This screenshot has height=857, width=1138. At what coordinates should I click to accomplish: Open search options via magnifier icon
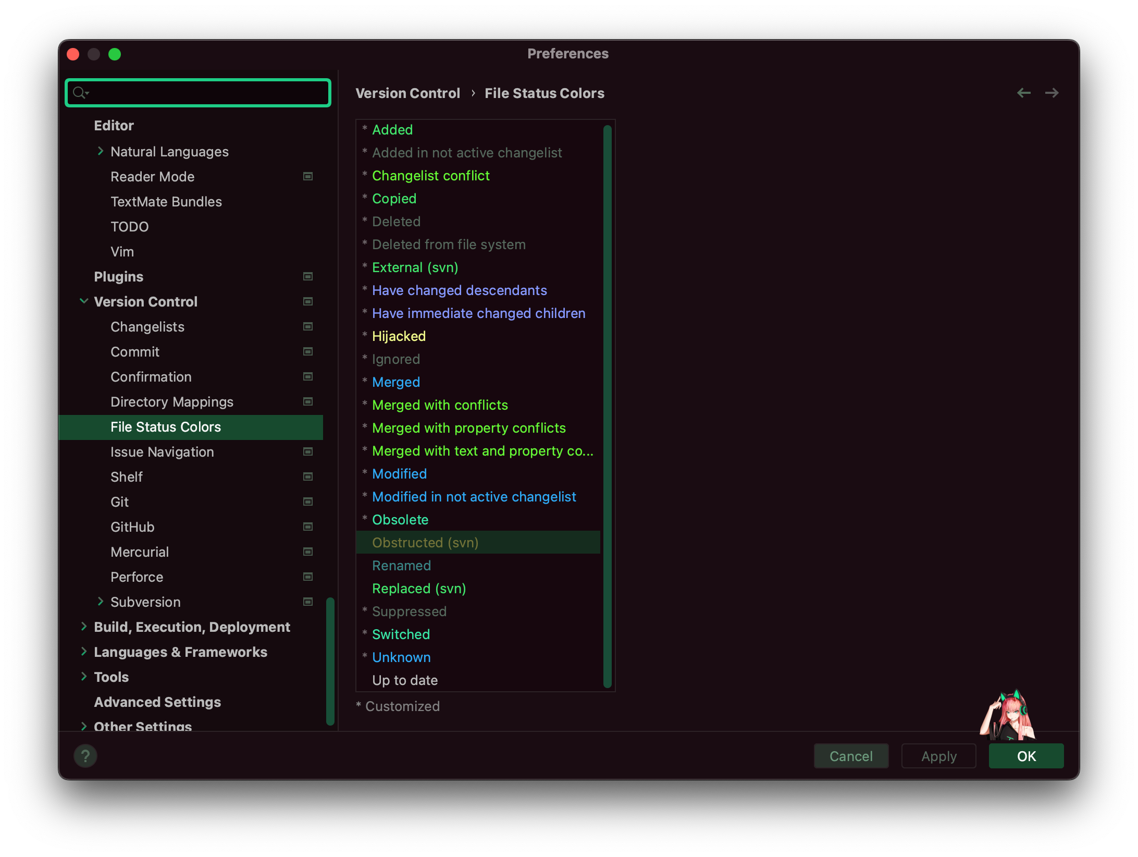point(81,92)
